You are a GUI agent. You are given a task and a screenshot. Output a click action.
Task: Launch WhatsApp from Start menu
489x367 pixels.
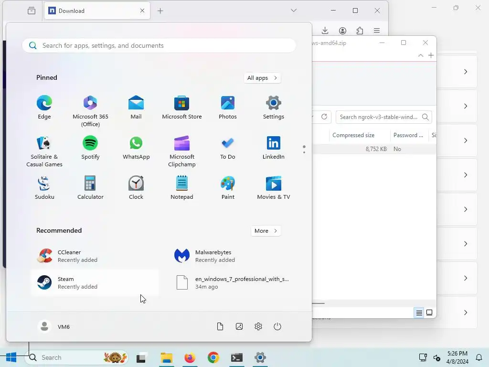[136, 148]
